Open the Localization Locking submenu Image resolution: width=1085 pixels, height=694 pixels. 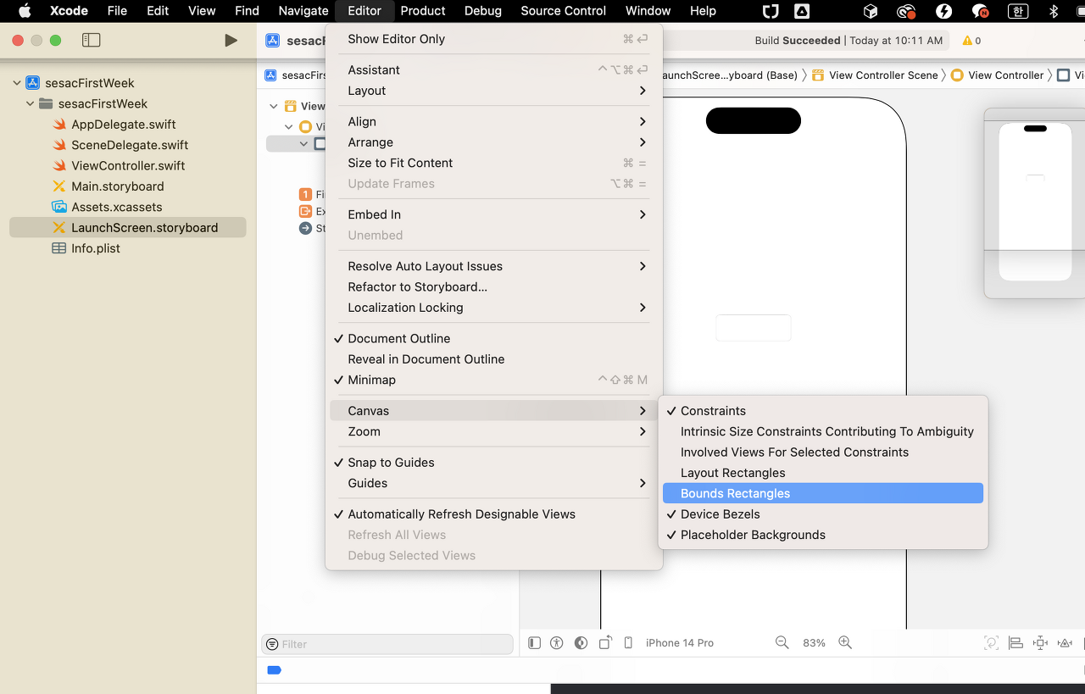[x=494, y=308]
